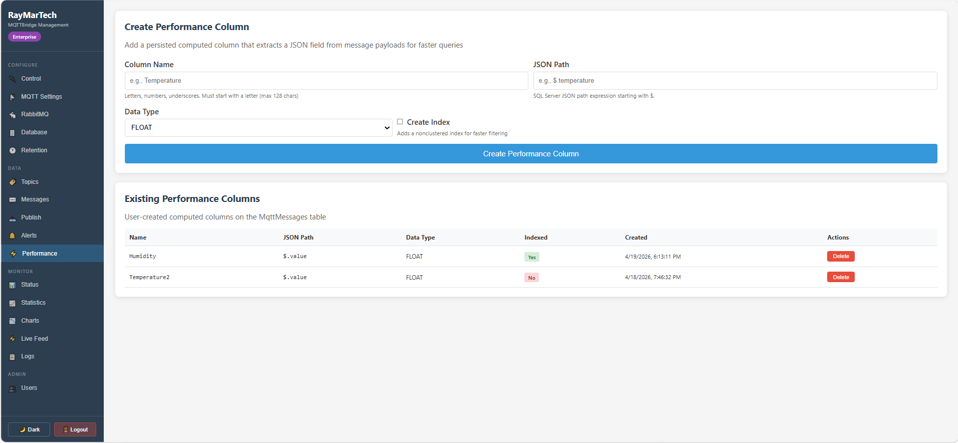Focus the Column Name input field
958x443 pixels.
(326, 81)
